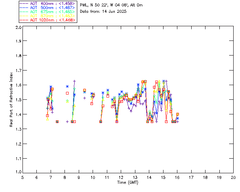The height and width of the screenshot is (192, 240).
Task: Click the isolated red square marker just after hour 8
Action: [x=67, y=93]
